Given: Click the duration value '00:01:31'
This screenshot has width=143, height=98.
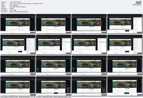Looking at the screenshot, I should (x=12, y=9).
